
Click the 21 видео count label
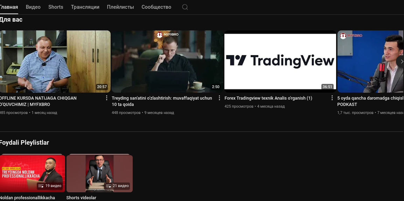[x=120, y=186]
